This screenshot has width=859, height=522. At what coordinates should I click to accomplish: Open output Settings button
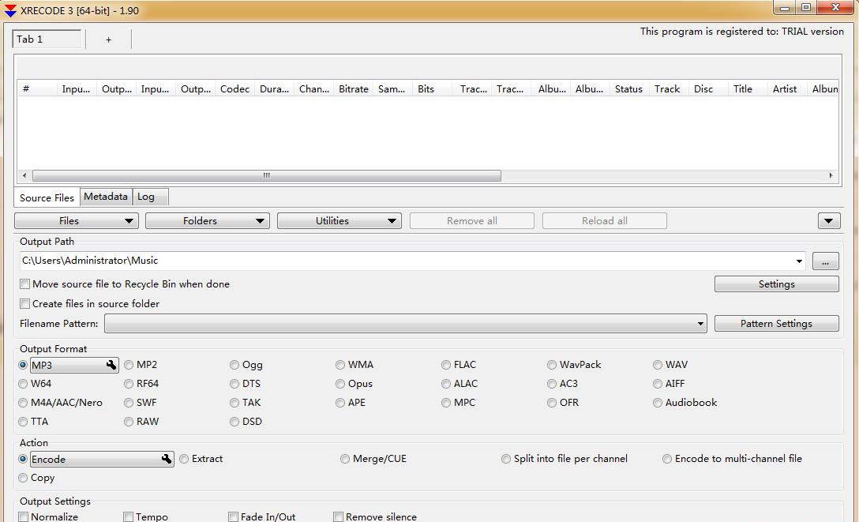point(776,284)
